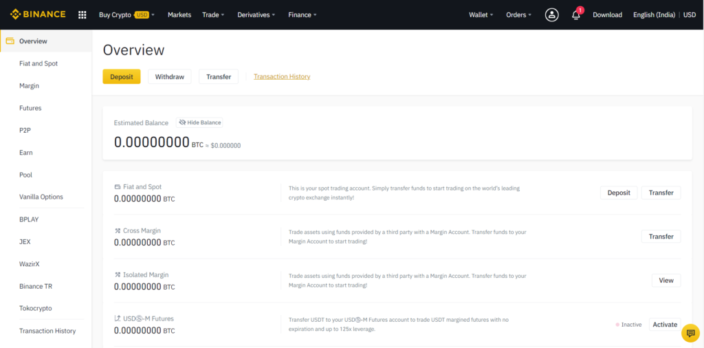Screen dimensions: 704x348
Task: Click the Fiat and Spot account label
Action: pyautogui.click(x=142, y=187)
